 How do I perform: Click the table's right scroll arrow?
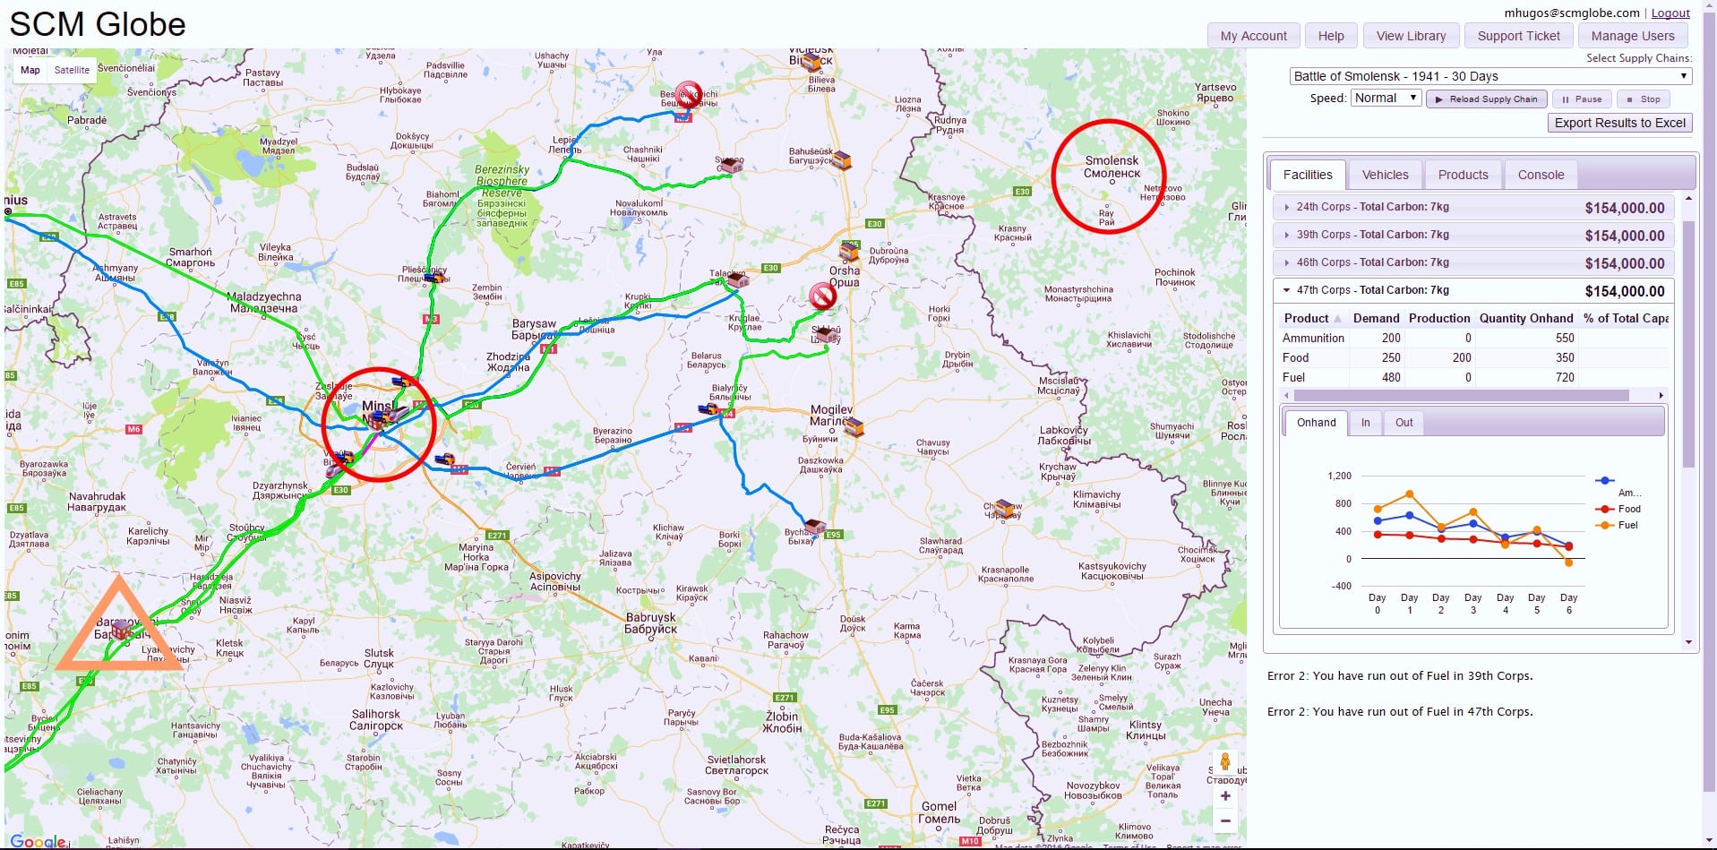click(1661, 395)
